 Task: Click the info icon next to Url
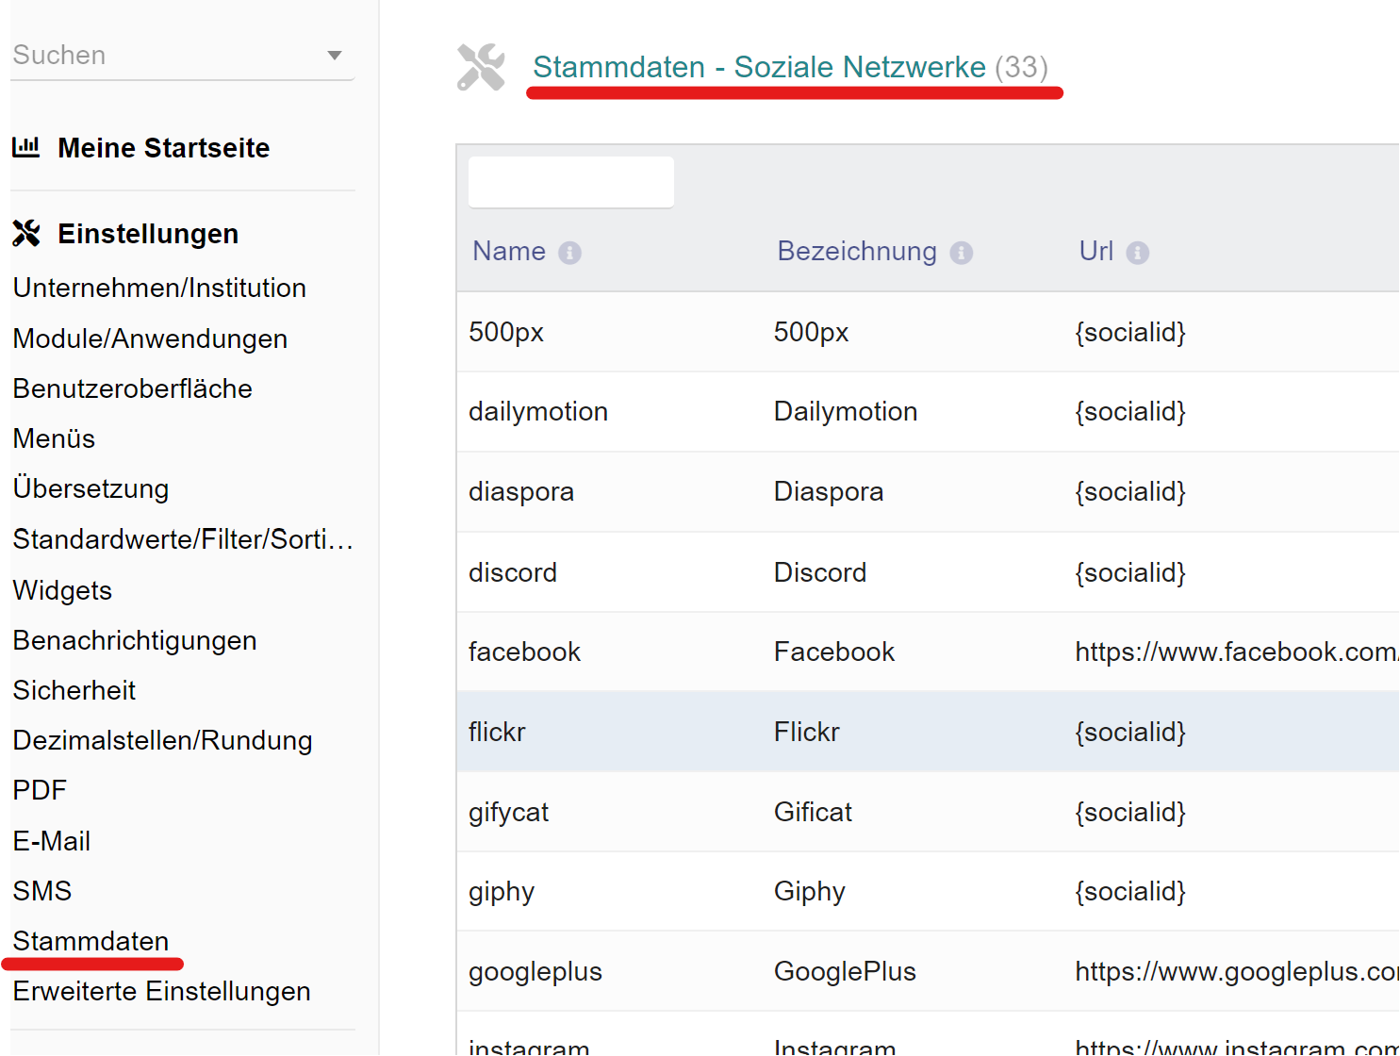(x=1137, y=253)
